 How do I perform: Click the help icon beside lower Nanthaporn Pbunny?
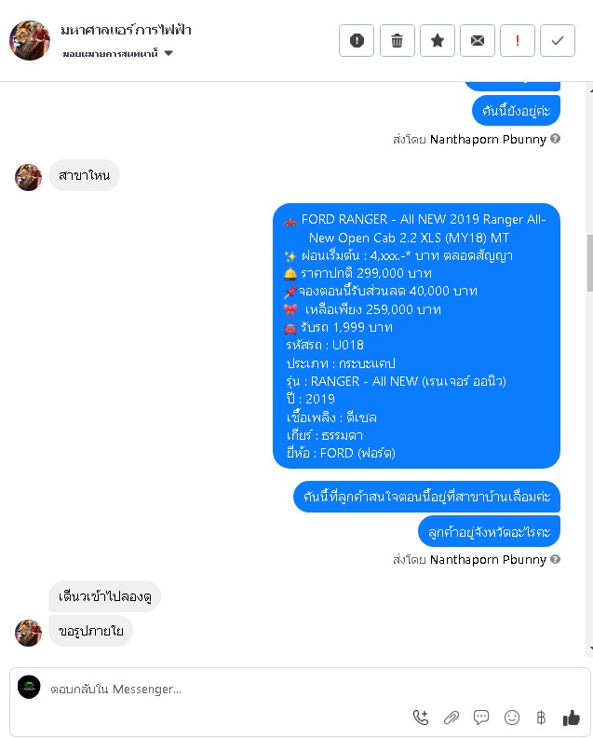point(555,559)
